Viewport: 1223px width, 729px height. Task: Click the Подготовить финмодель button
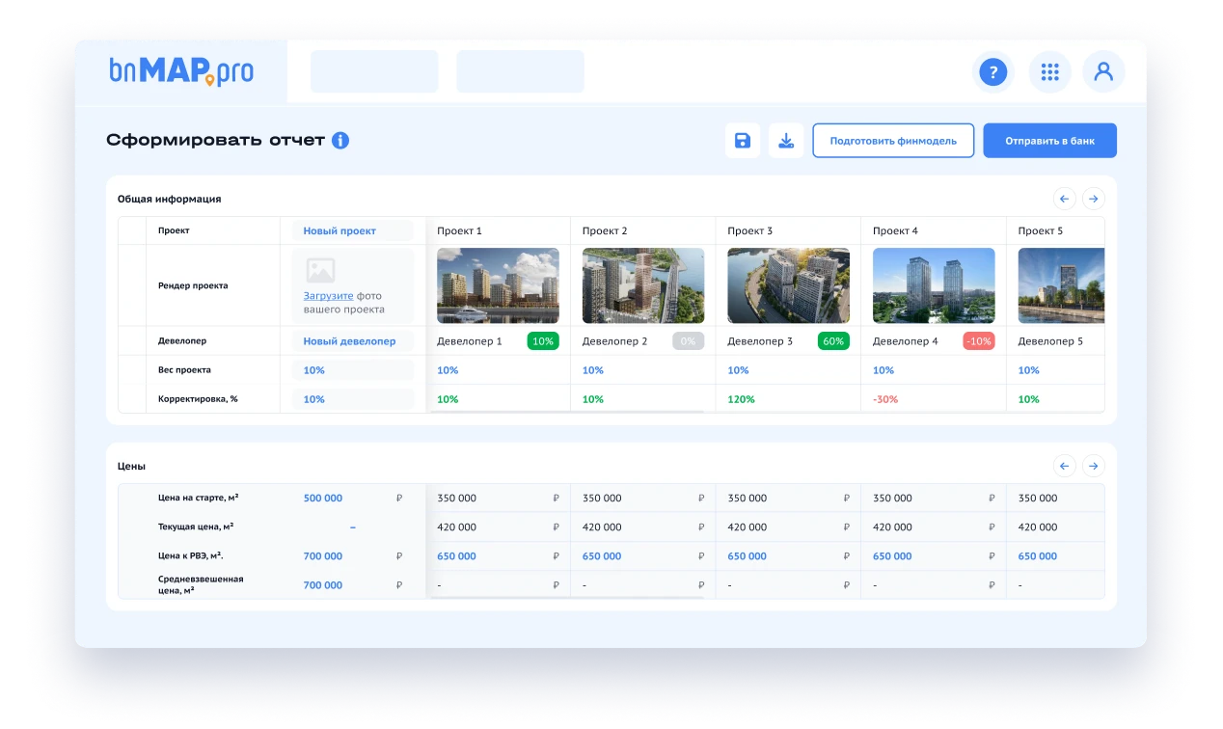893,141
